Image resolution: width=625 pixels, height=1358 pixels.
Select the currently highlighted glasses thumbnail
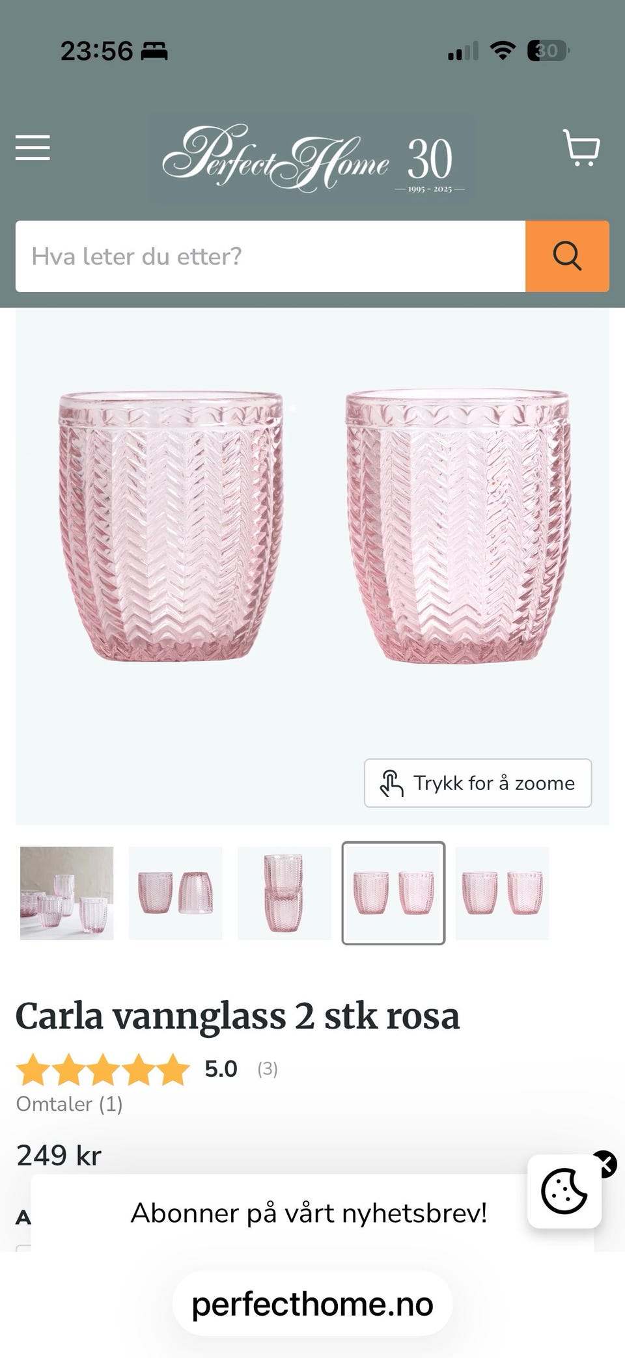(x=393, y=893)
